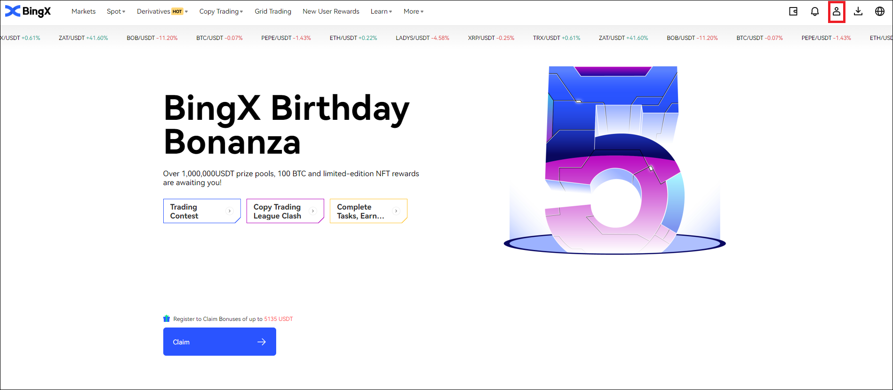Select XRP/USDT -0.25% ticker
The width and height of the screenshot is (893, 390).
(x=491, y=38)
